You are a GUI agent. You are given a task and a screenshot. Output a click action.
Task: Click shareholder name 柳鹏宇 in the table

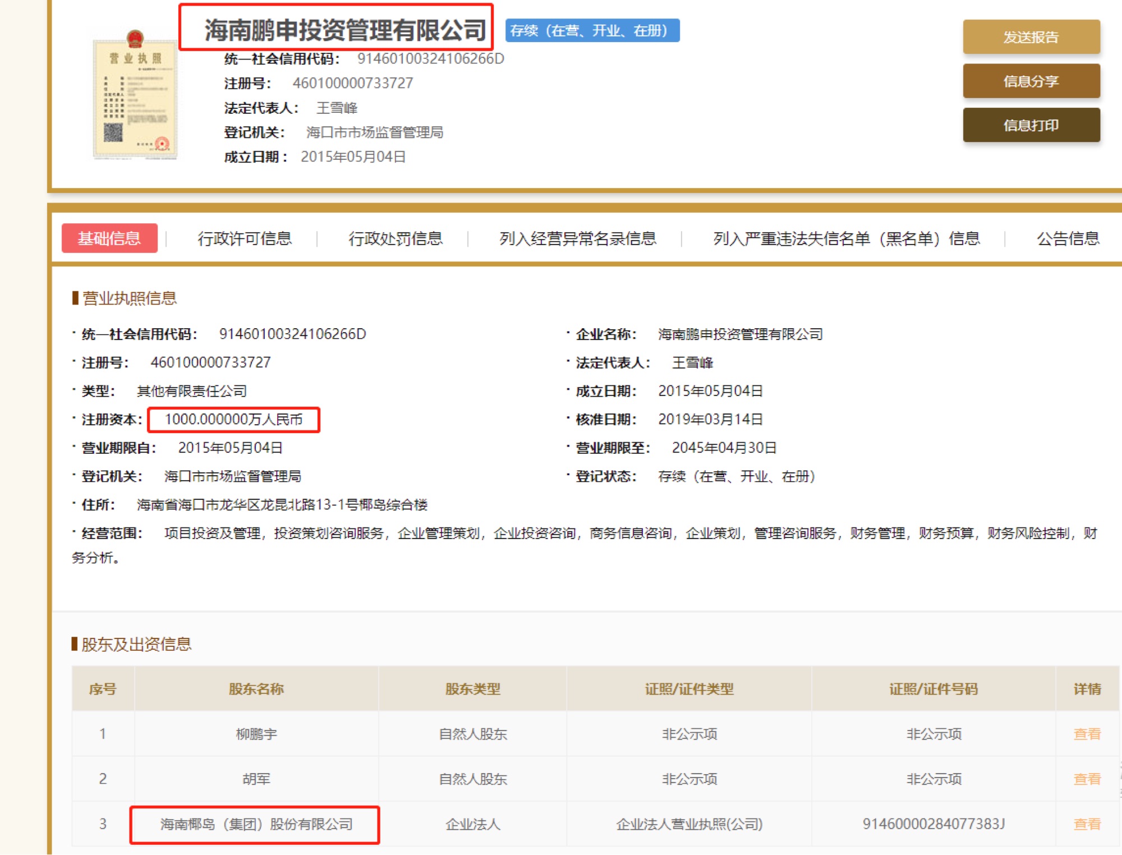pos(256,734)
